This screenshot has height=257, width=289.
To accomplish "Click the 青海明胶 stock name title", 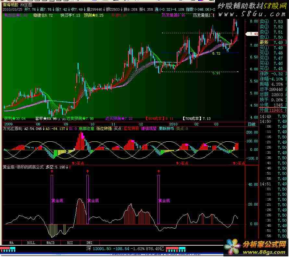I will click(10, 5).
